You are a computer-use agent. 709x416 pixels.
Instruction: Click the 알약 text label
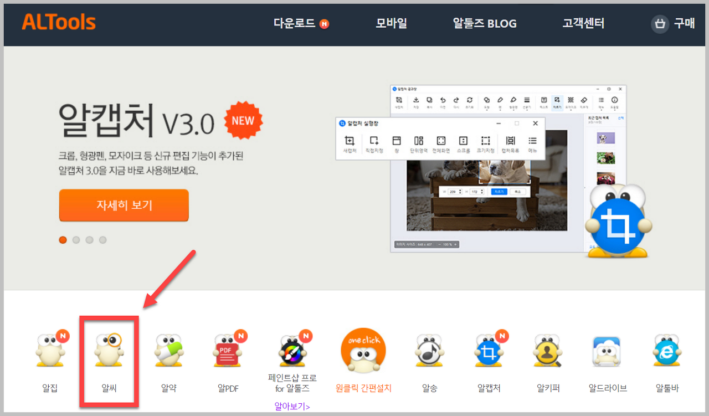(x=168, y=388)
